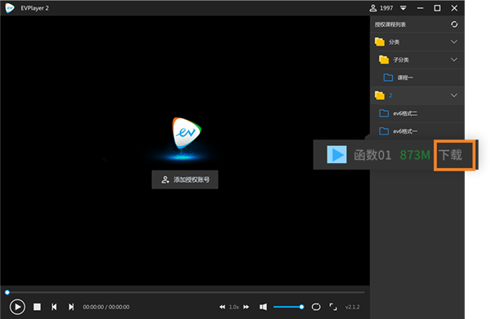Viewport: 490px width, 319px height.
Task: Click the play button in the control bar
Action: point(17,307)
